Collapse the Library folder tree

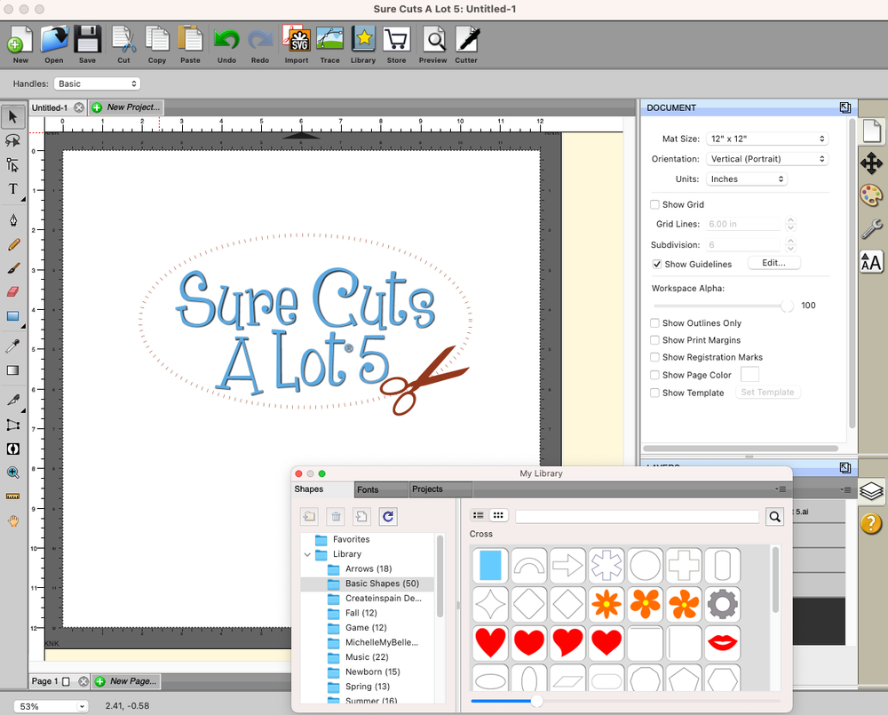pyautogui.click(x=307, y=553)
